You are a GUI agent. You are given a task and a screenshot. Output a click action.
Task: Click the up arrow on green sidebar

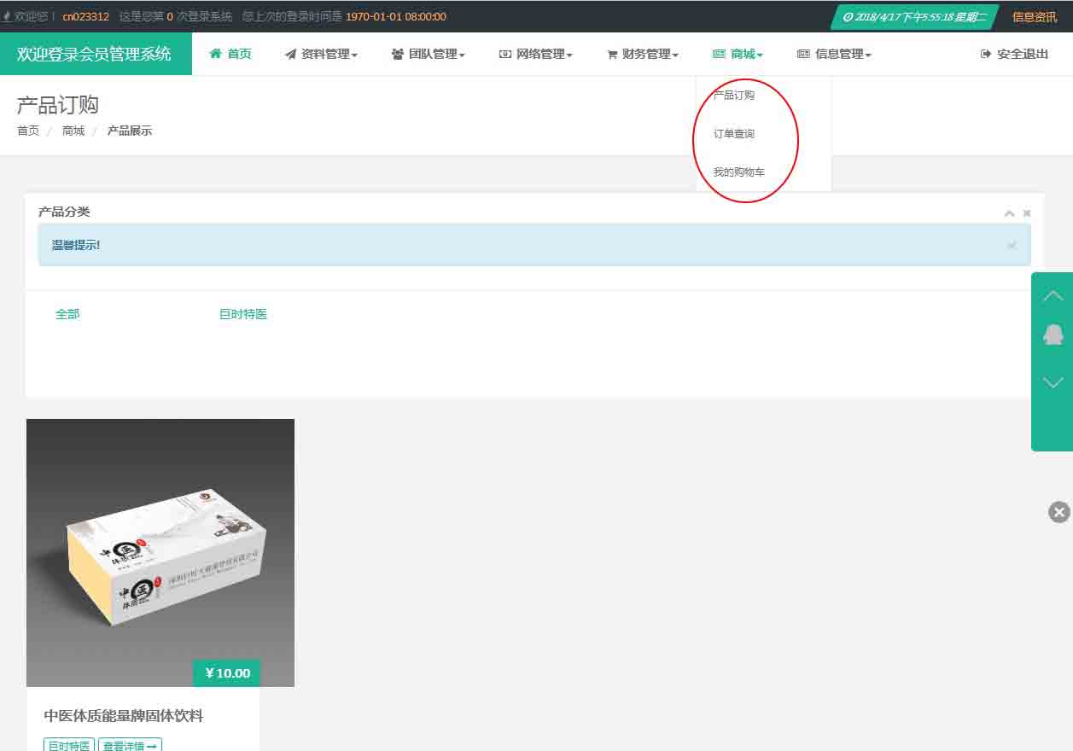click(x=1053, y=295)
